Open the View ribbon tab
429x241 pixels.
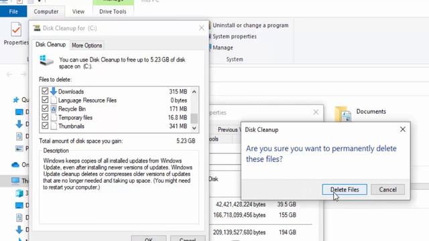(x=78, y=11)
